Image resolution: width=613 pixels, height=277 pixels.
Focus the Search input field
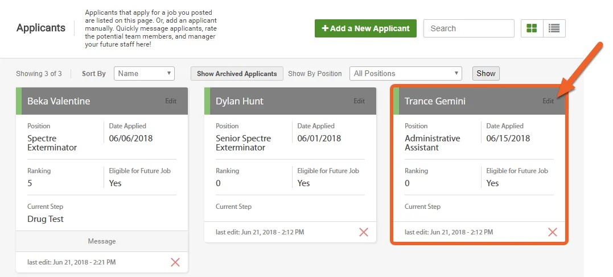pos(469,28)
